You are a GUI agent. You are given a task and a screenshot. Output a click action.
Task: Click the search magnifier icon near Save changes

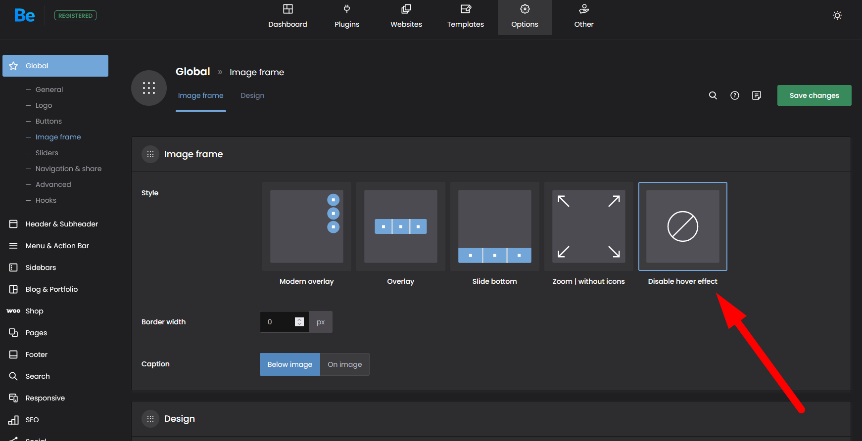click(713, 95)
